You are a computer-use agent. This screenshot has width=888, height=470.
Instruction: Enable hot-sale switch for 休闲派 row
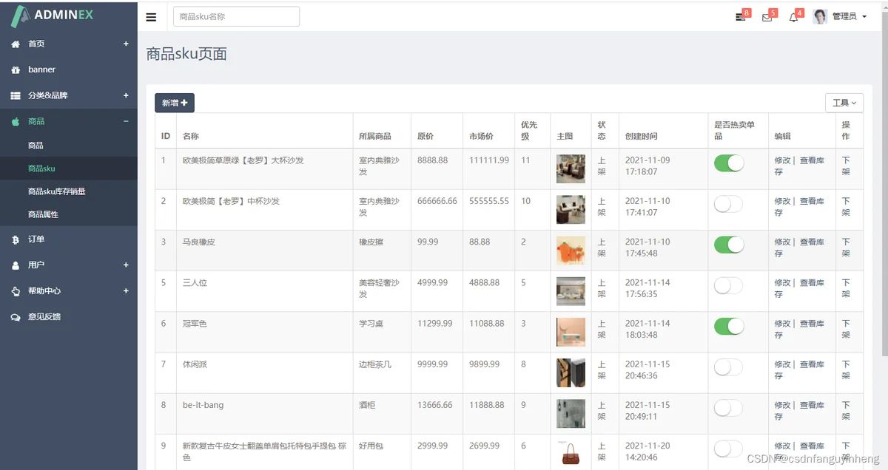tap(729, 367)
